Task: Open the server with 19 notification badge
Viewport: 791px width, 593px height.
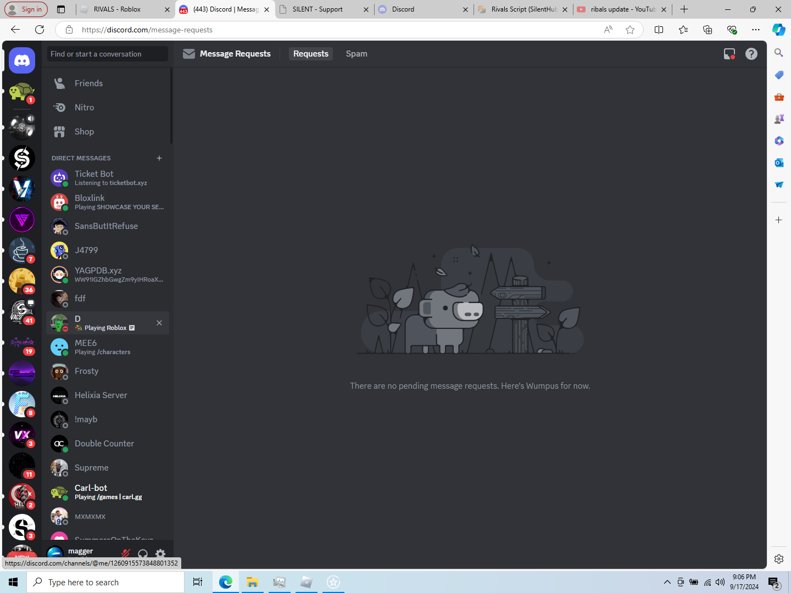Action: point(22,343)
